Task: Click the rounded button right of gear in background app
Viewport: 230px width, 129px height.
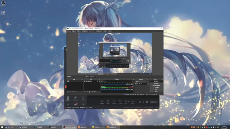Action: pos(154,102)
